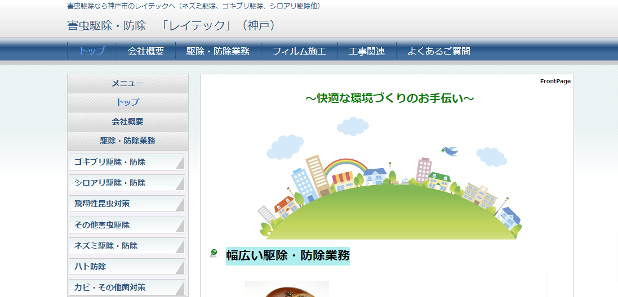Select トップ in the sidebar menu
Screen dimensions: 618x297
click(127, 102)
